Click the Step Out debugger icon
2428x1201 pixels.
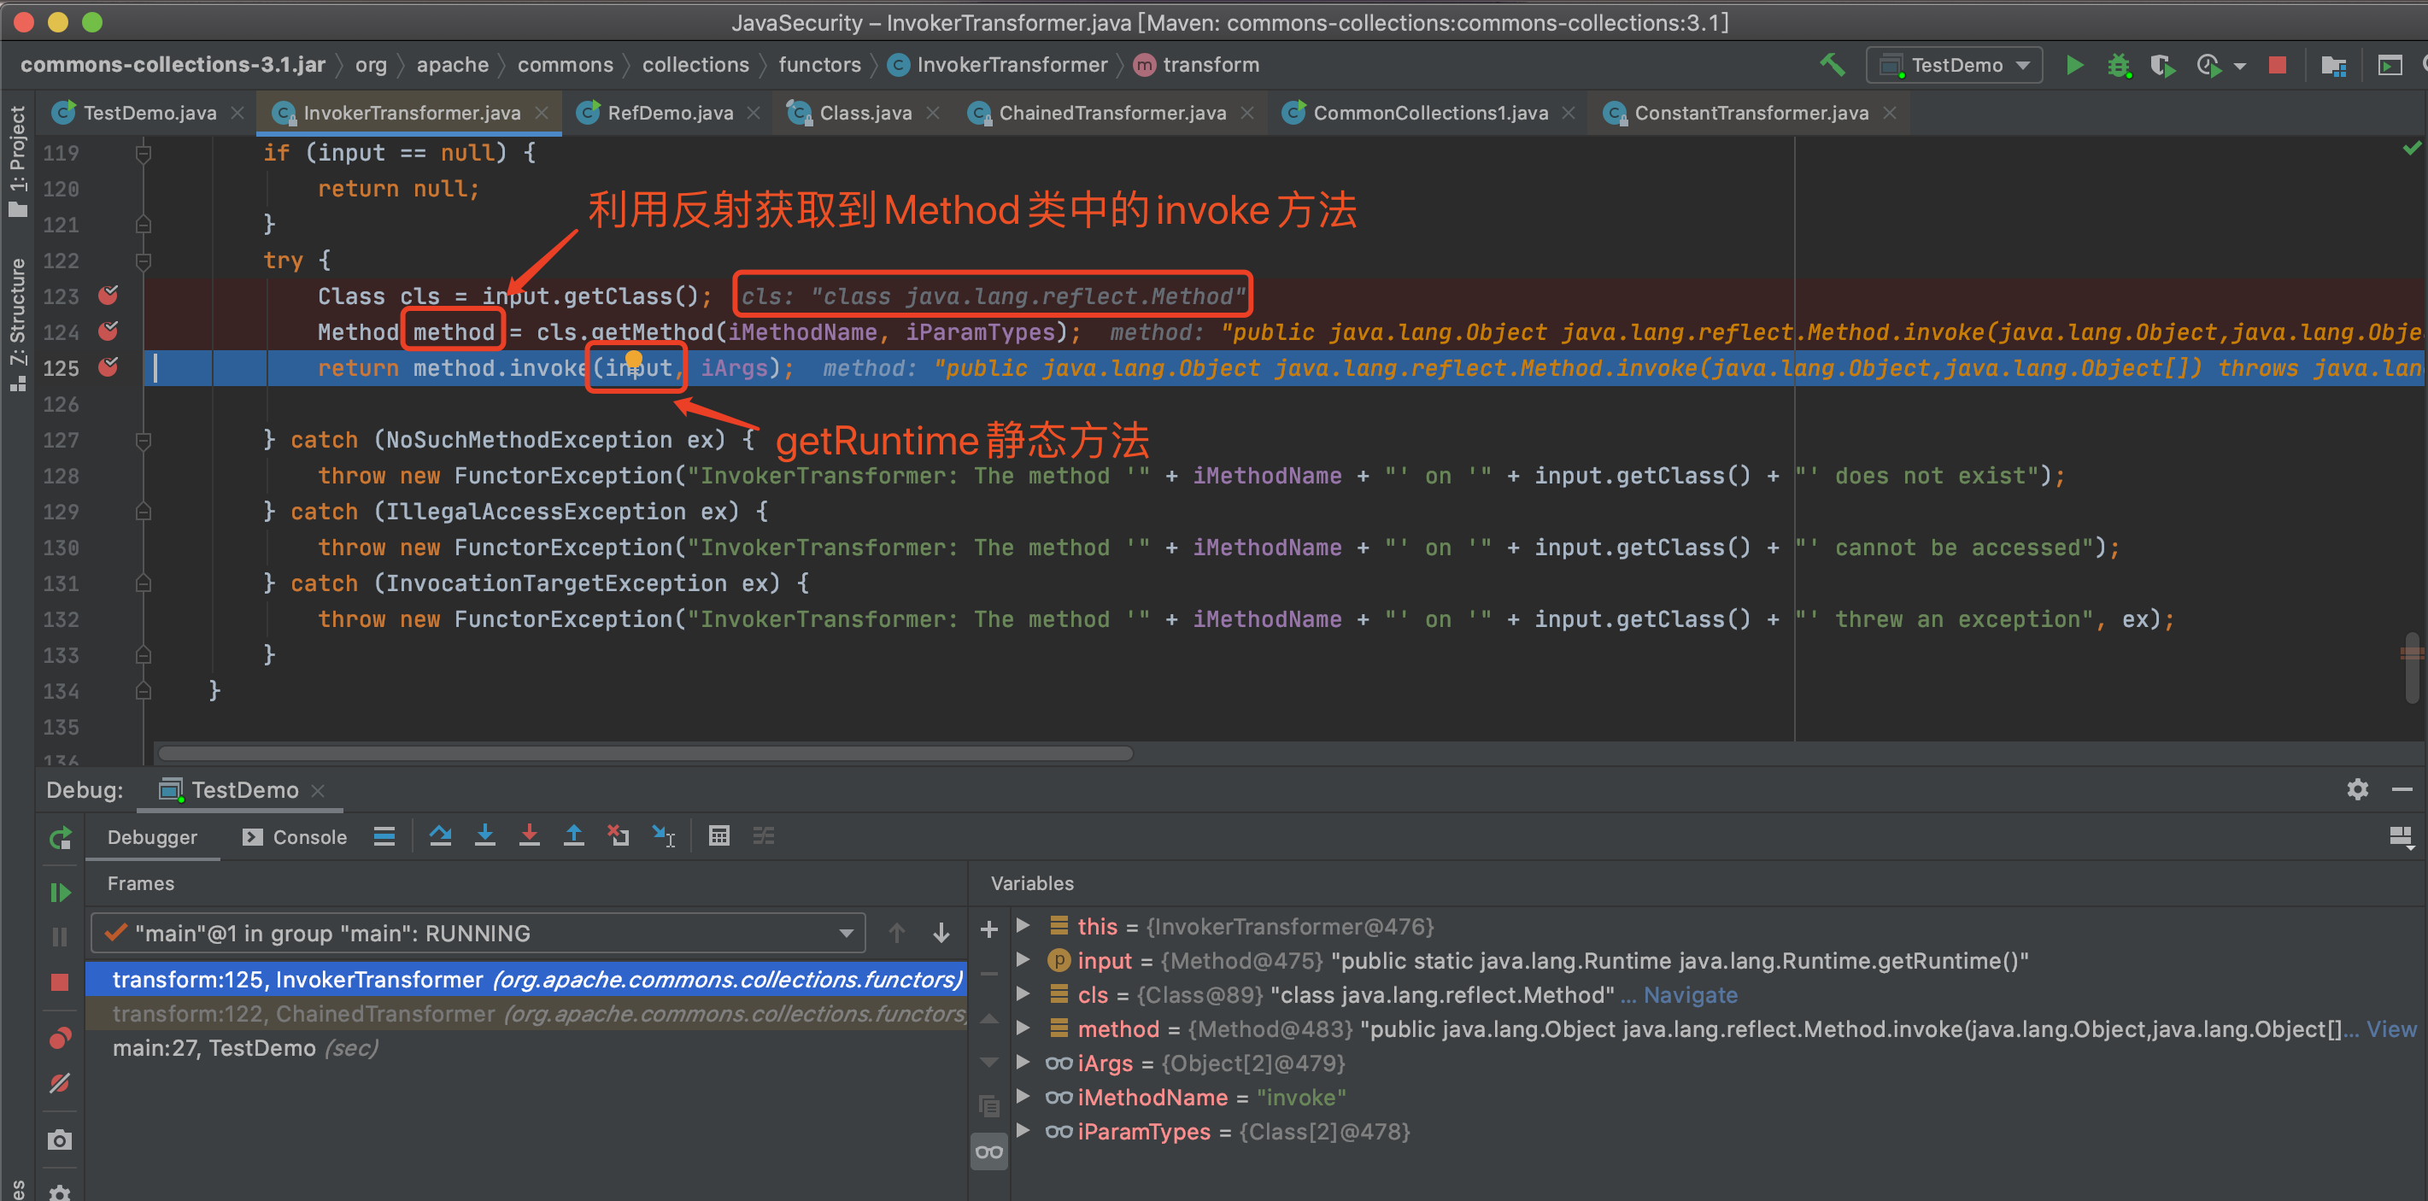coord(573,836)
